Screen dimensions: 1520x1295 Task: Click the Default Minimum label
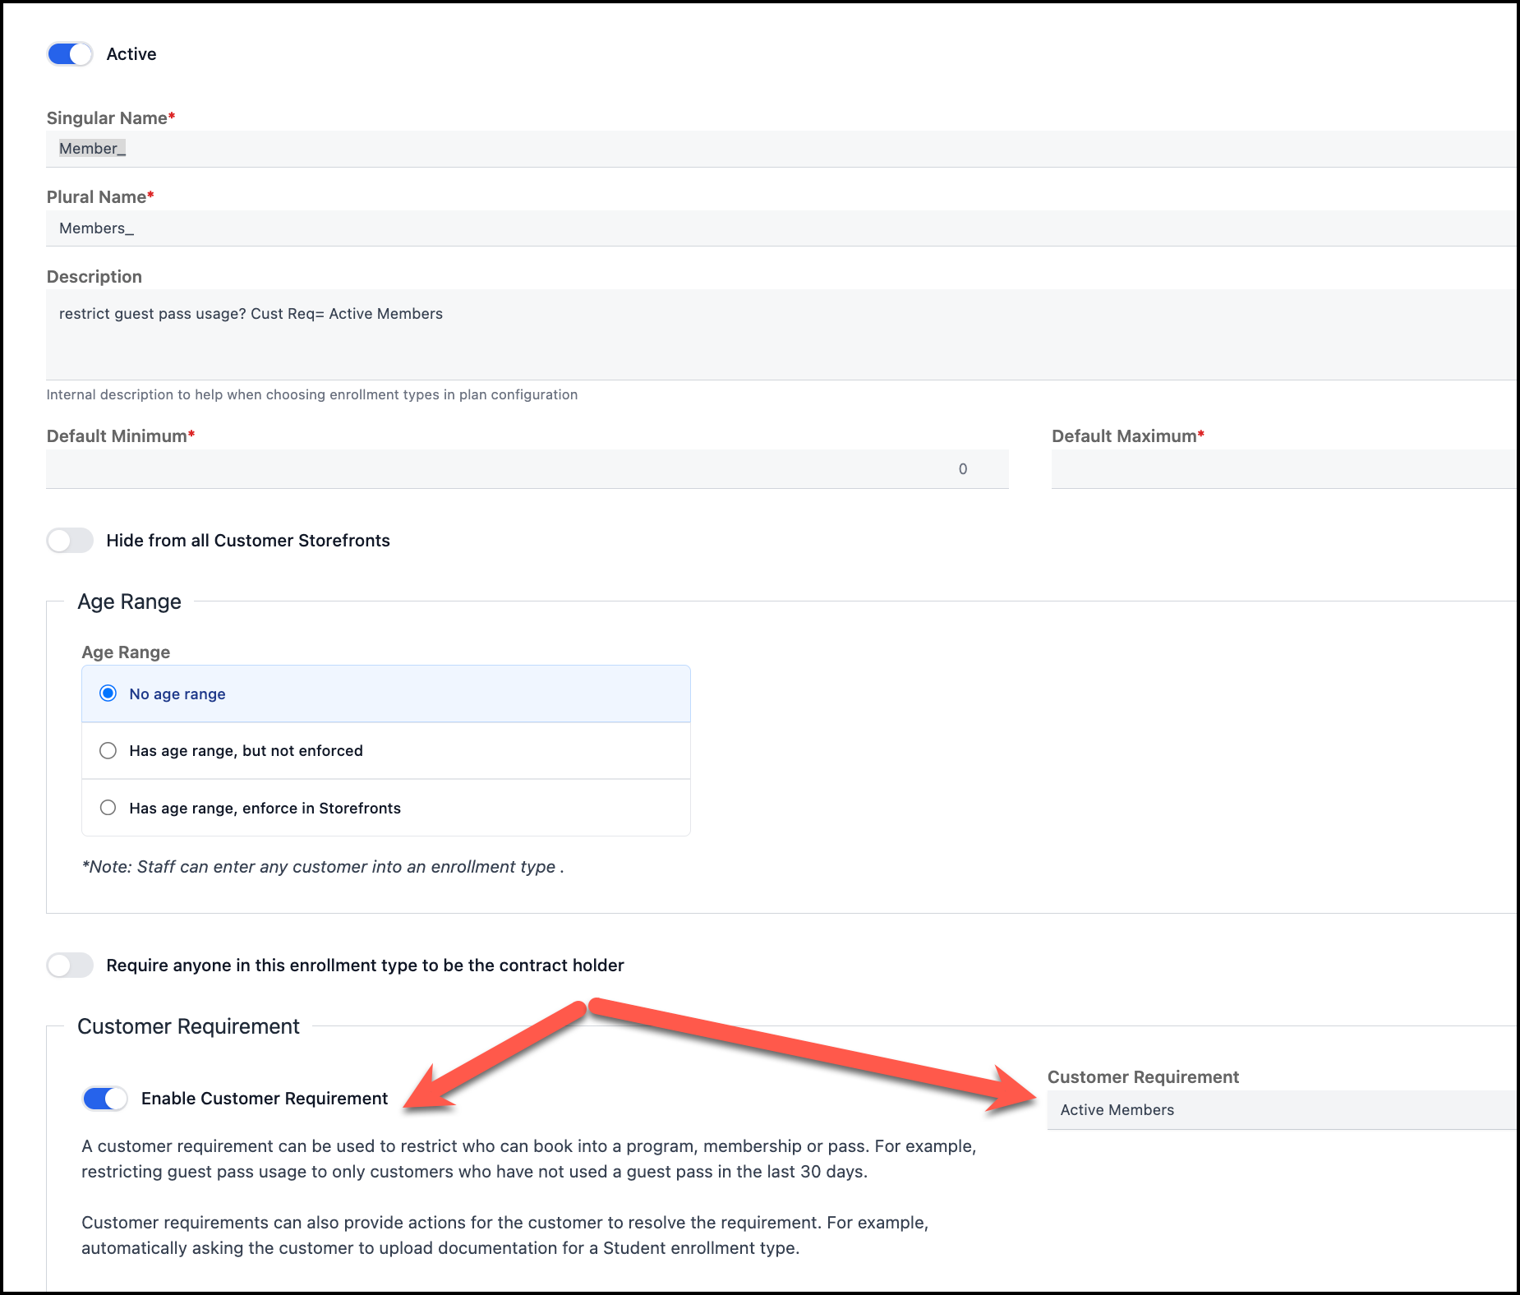tap(117, 436)
